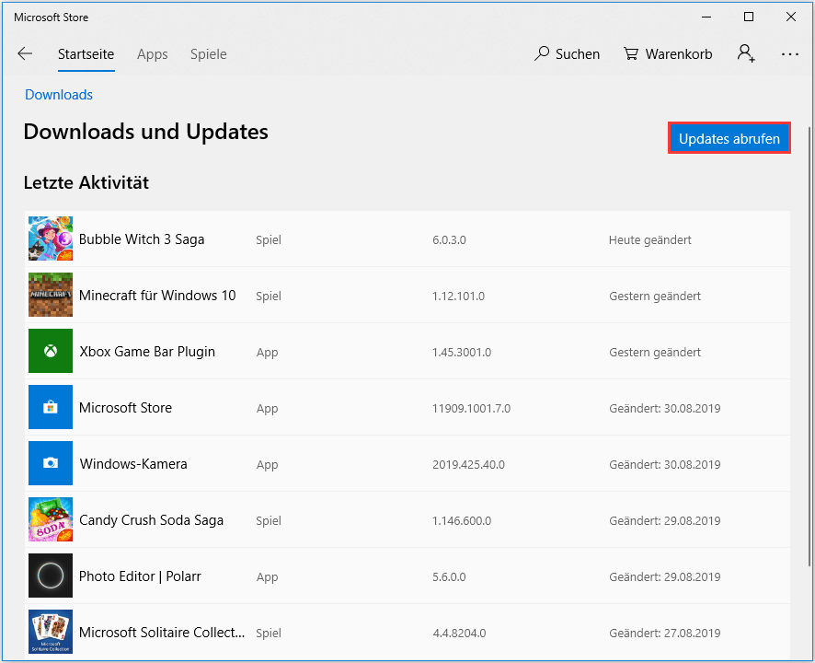
Task: Open search with the magnifier icon
Action: click(x=542, y=53)
